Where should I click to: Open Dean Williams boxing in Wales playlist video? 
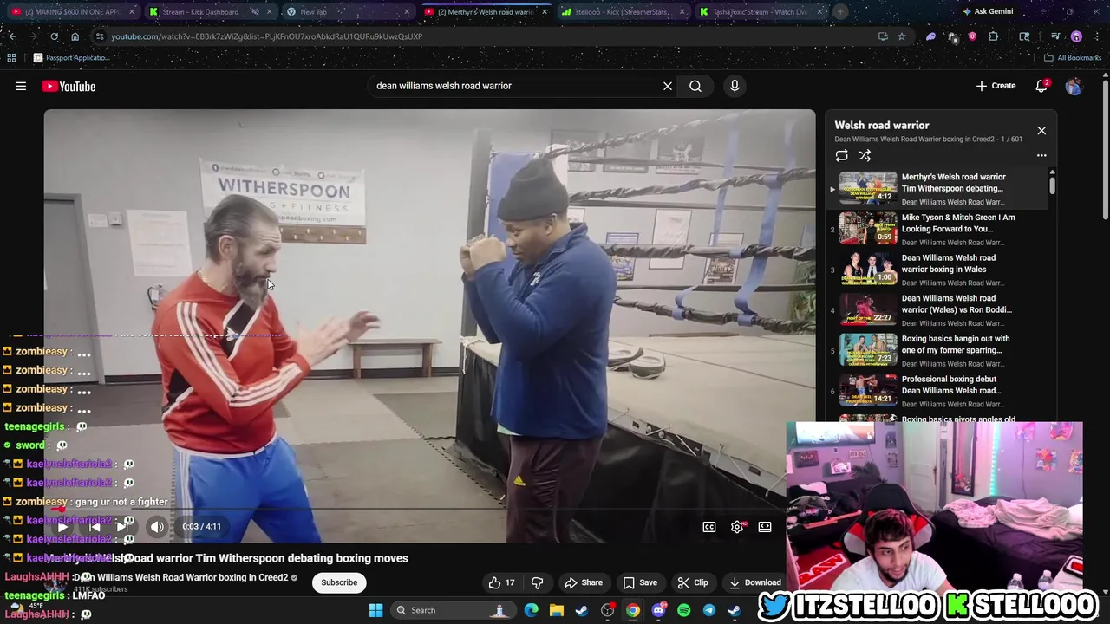[937, 270]
